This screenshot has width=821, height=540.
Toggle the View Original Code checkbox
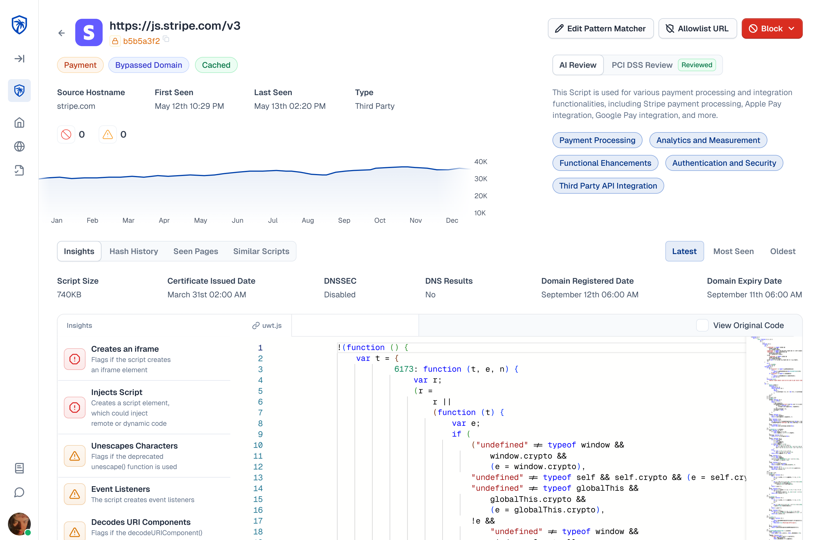(x=702, y=325)
